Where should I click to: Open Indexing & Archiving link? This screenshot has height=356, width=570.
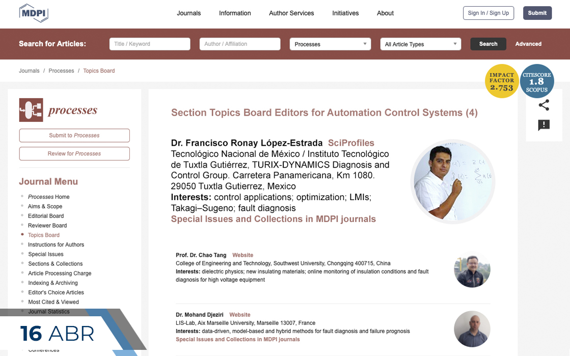[x=52, y=283]
